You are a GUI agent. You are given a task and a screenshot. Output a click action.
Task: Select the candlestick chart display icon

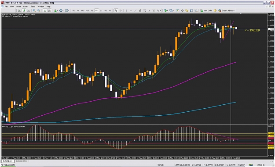point(24,11)
